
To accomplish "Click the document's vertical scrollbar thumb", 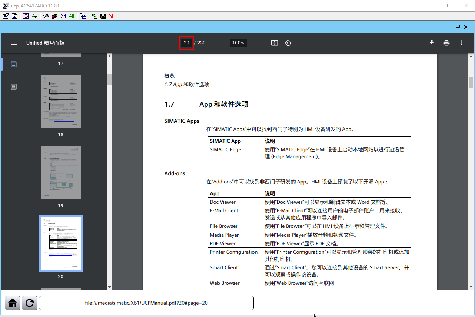I will pyautogui.click(x=471, y=82).
